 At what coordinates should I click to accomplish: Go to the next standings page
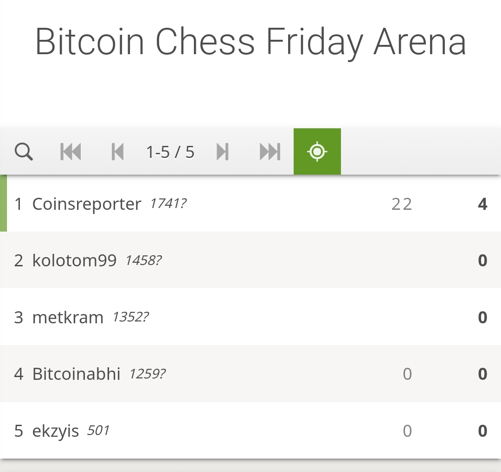pyautogui.click(x=223, y=151)
